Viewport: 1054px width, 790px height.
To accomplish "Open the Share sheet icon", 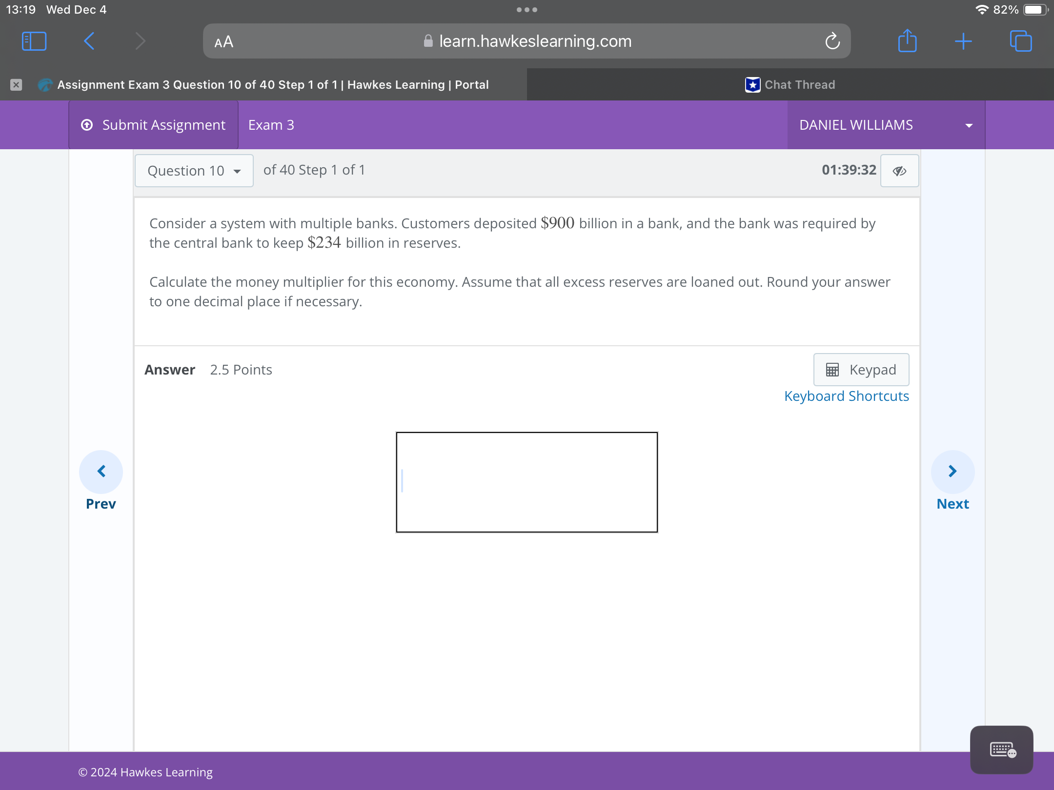I will 907,41.
